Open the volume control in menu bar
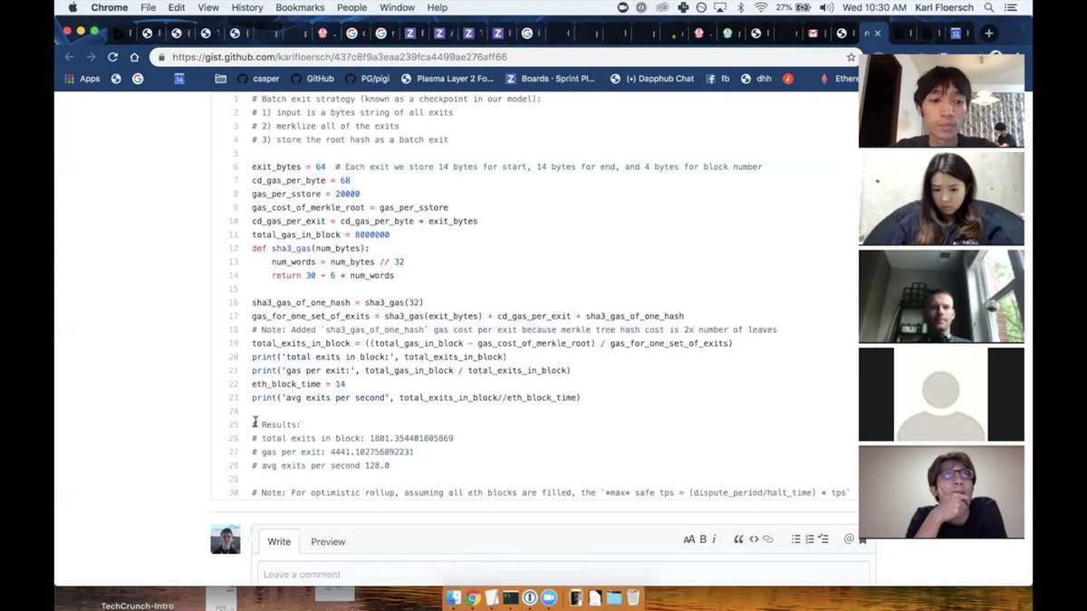1087x611 pixels. 825,7
